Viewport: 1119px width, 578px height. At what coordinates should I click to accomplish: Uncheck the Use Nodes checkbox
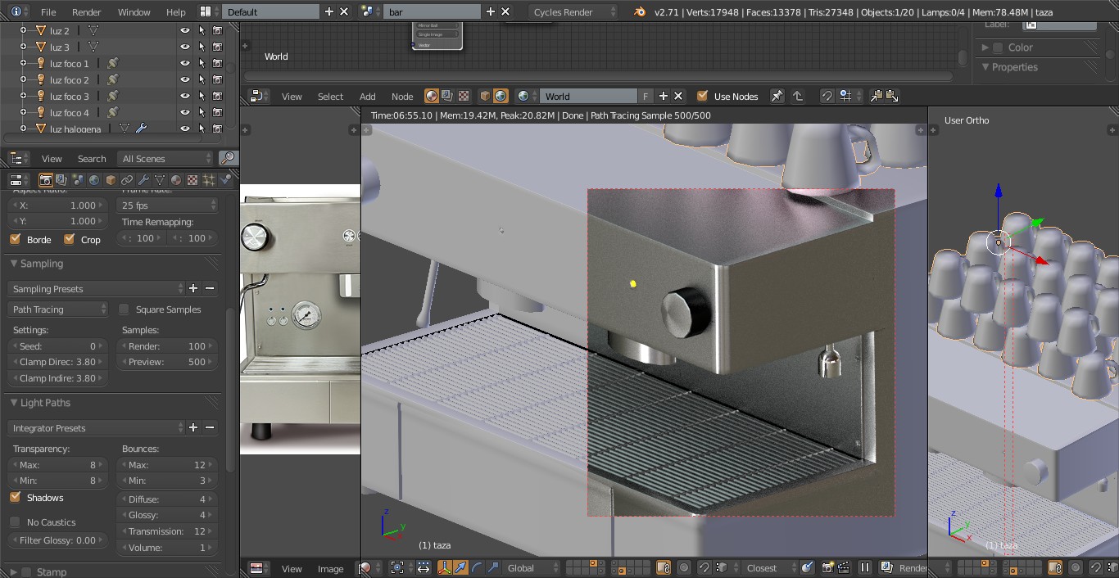702,97
